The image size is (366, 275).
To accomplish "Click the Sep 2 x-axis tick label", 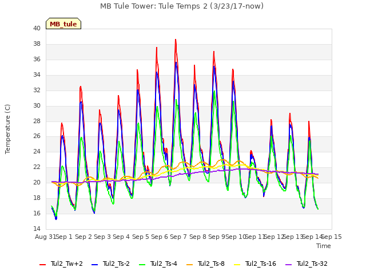I will pyautogui.click(x=83, y=237).
